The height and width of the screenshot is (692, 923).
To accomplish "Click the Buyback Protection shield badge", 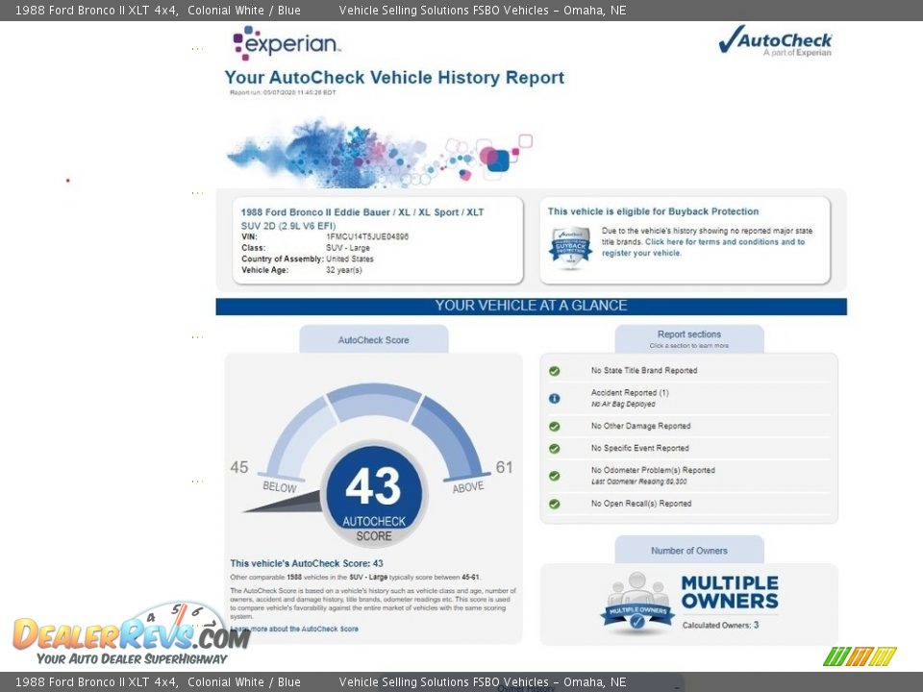I will pyautogui.click(x=570, y=248).
